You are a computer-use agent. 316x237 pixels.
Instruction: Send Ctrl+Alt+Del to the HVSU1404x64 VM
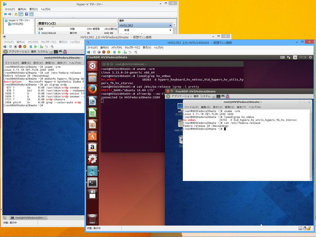click(x=88, y=52)
